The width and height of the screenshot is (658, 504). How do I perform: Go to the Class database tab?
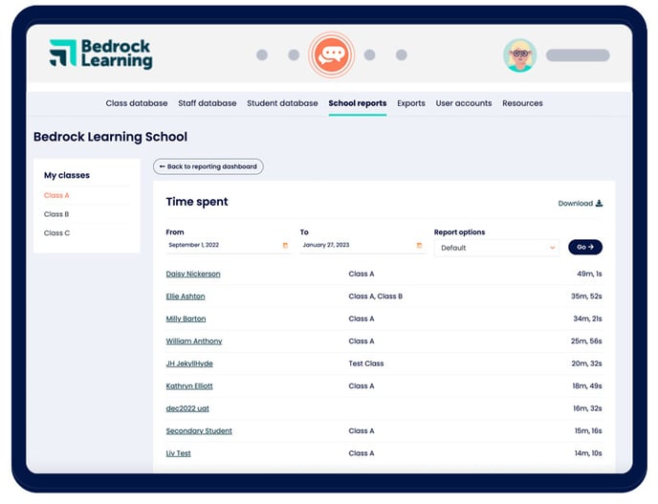(x=136, y=103)
